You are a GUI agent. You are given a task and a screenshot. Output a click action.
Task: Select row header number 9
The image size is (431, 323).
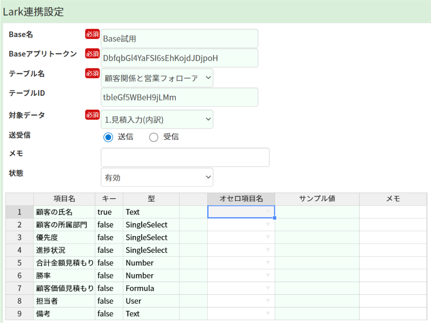point(19,314)
